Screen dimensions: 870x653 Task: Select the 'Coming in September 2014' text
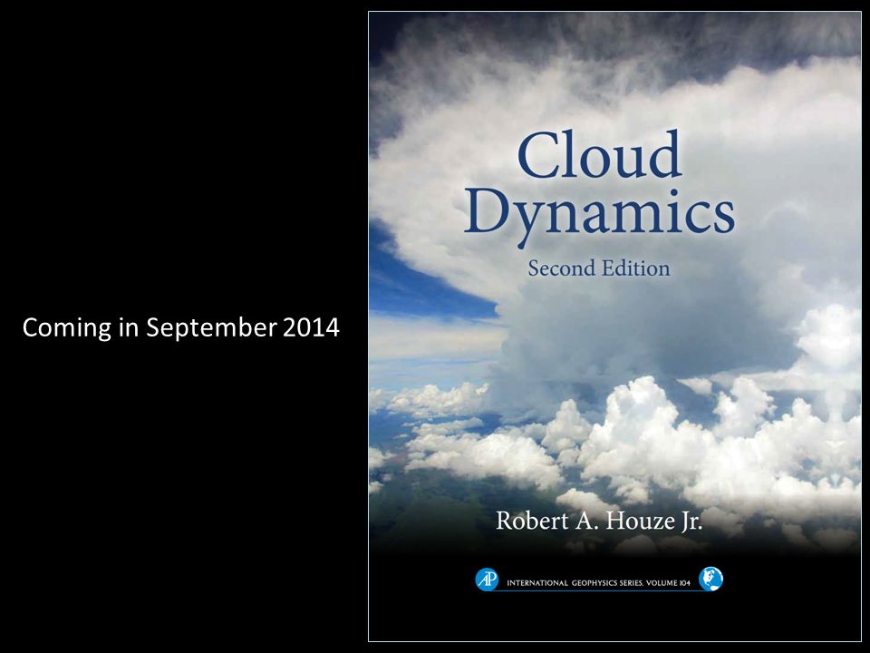point(181,327)
